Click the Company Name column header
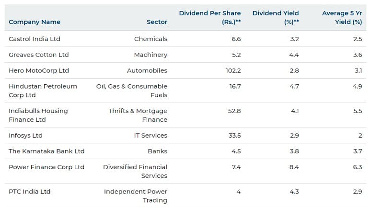This screenshot has width=372, height=208. [35, 22]
